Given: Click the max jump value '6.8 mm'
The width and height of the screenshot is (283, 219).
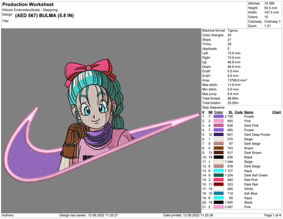Looking at the screenshot, I should pyautogui.click(x=233, y=94).
